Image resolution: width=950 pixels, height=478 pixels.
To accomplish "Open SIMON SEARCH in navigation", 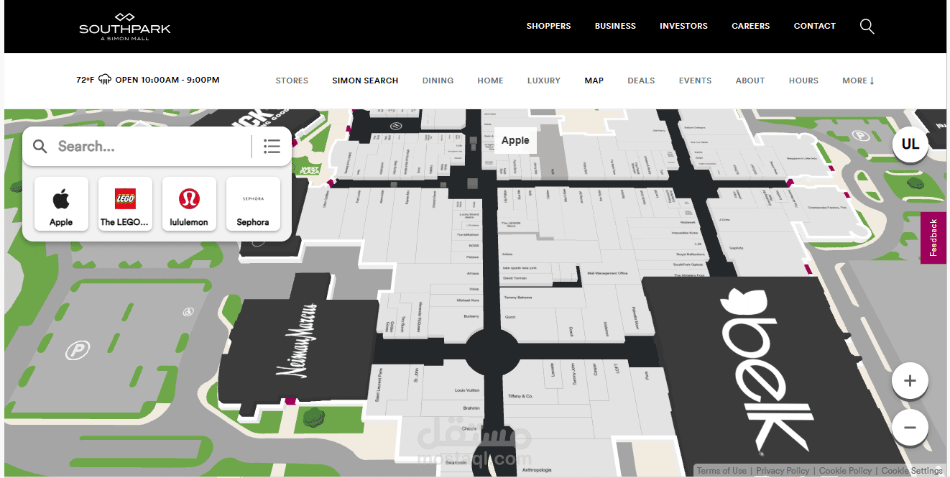I will pyautogui.click(x=365, y=81).
